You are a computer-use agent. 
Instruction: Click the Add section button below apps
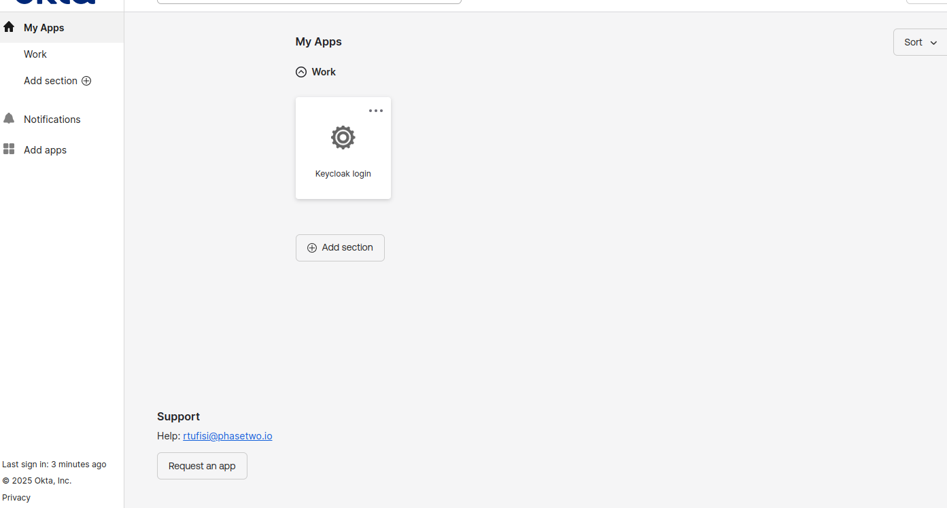340,248
